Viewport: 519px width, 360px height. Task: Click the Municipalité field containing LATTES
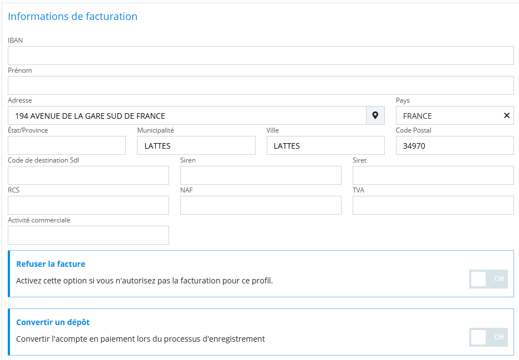(196, 145)
